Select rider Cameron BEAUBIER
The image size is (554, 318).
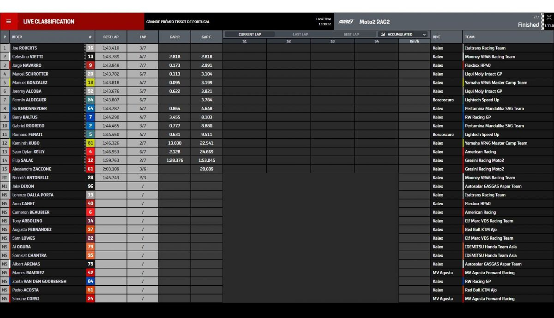coord(31,212)
